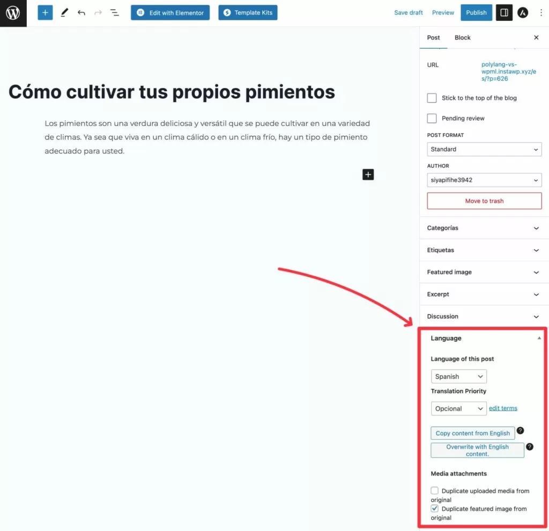Image resolution: width=549 pixels, height=531 pixels.
Task: Enable Duplicate uploaded media from original
Action: [434, 490]
